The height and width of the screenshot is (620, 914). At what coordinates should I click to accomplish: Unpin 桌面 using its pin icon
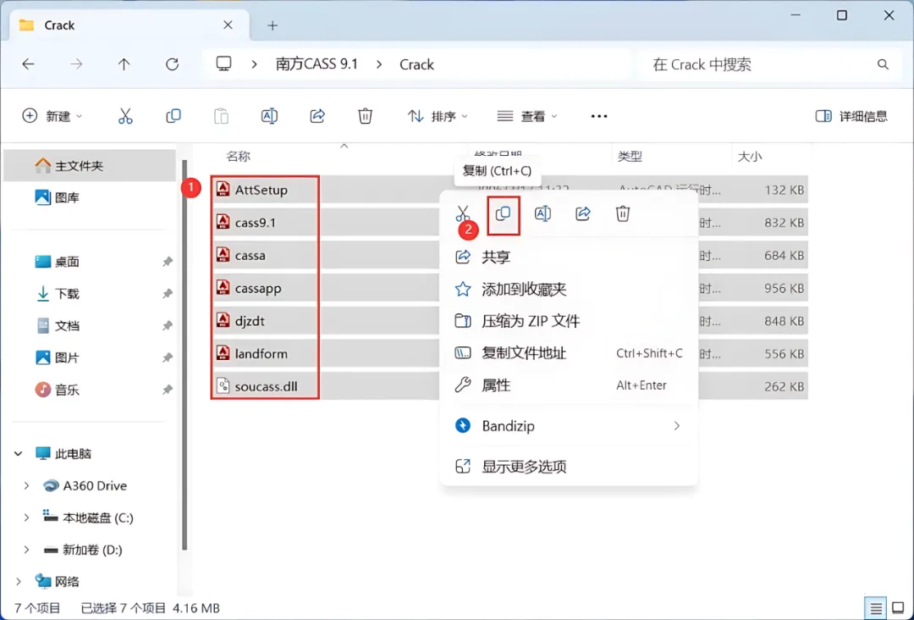168,262
